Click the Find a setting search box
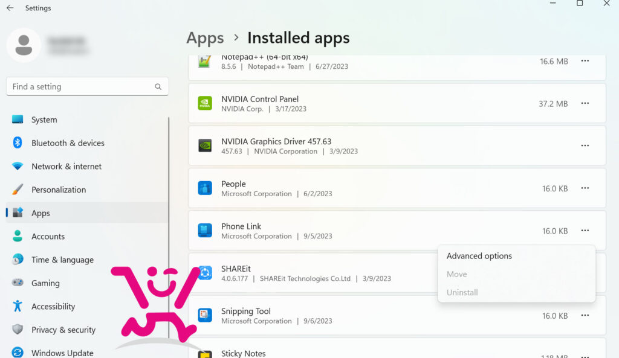The image size is (619, 358). (87, 87)
